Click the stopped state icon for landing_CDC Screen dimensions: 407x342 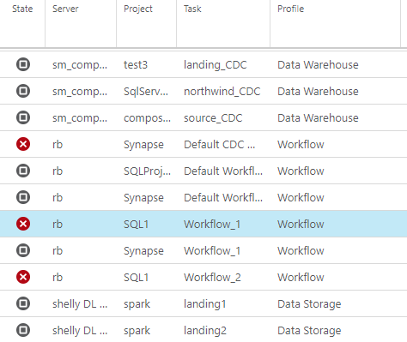[23, 64]
